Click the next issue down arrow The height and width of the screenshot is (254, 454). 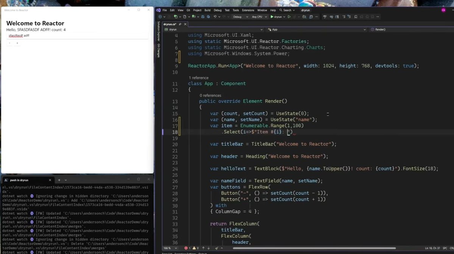click(x=208, y=248)
